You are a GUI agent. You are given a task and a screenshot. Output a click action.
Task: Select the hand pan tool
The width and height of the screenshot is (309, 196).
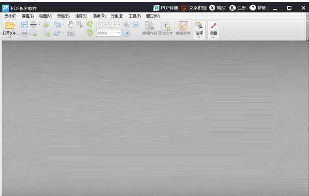[71, 25]
